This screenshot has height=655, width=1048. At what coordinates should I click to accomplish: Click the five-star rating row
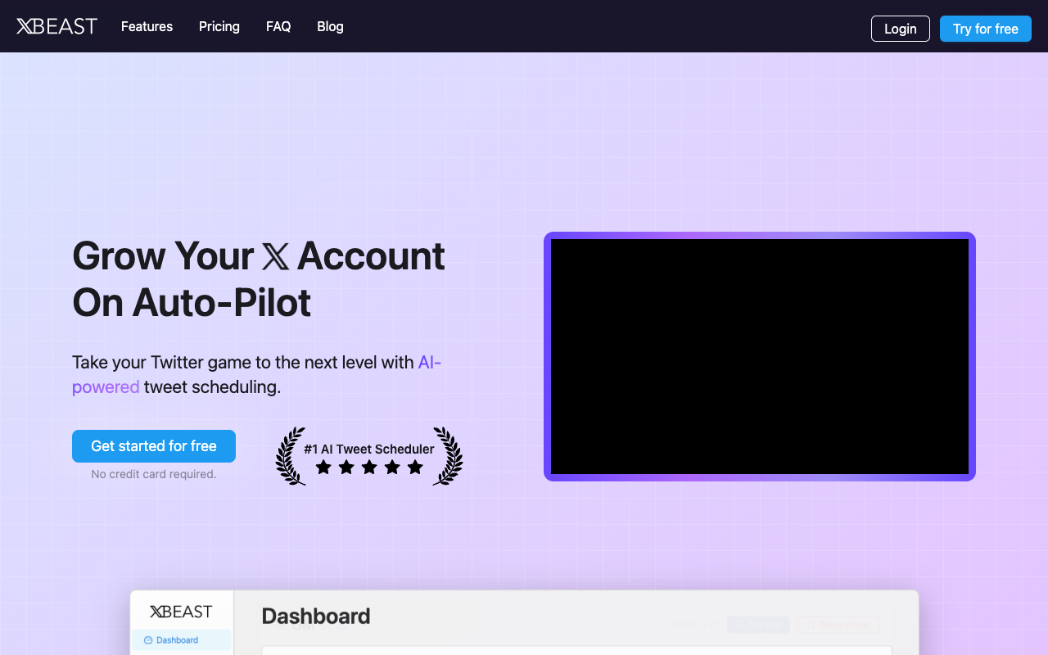pos(369,467)
